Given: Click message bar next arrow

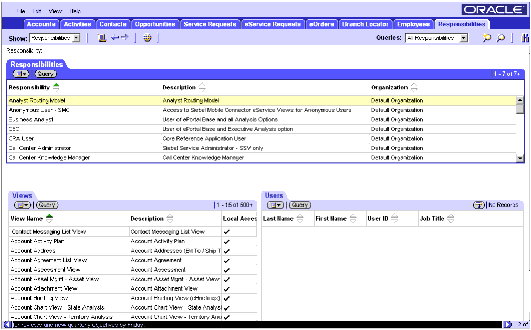Looking at the screenshot, I should tap(507, 325).
